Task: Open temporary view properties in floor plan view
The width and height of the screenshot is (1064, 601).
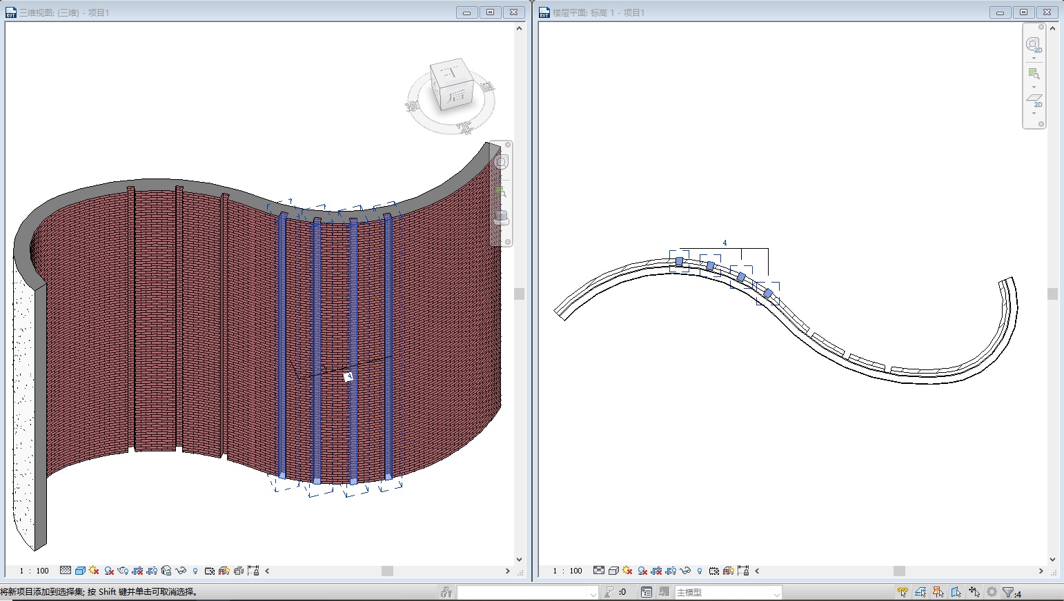Action: (x=714, y=571)
